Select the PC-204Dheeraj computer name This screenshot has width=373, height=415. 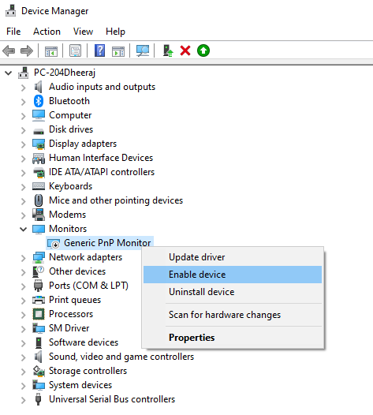click(x=65, y=73)
